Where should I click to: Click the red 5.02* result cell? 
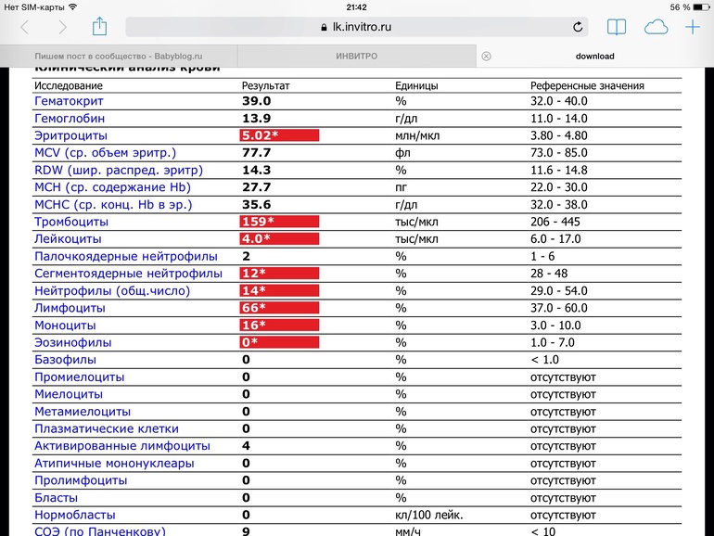(x=279, y=135)
